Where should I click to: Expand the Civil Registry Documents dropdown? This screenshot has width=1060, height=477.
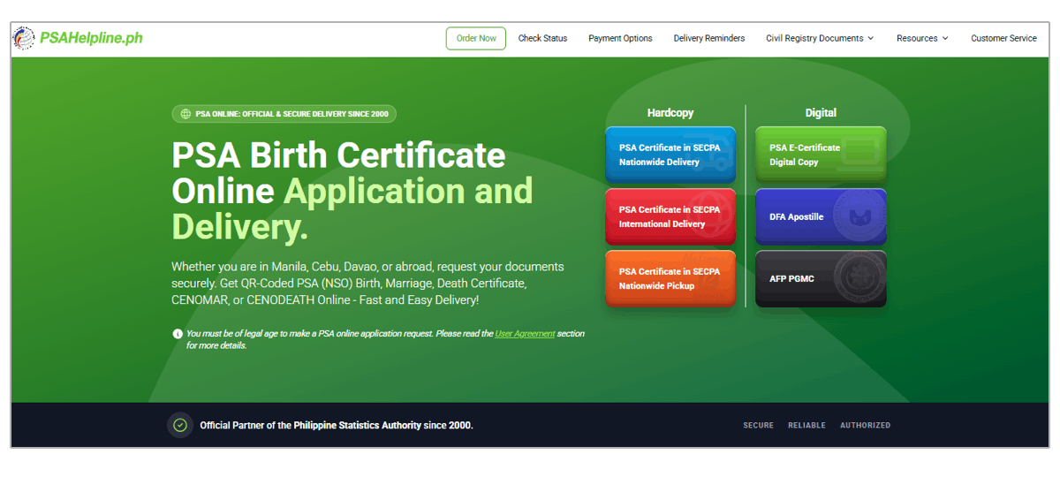point(820,38)
